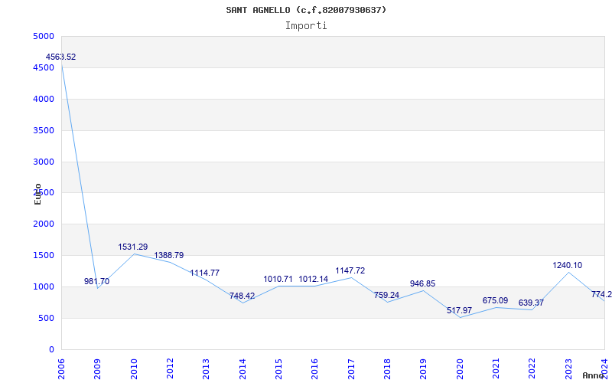Select the 2020 x-axis year label
Screen dimensions: 612x383
[x=460, y=368]
